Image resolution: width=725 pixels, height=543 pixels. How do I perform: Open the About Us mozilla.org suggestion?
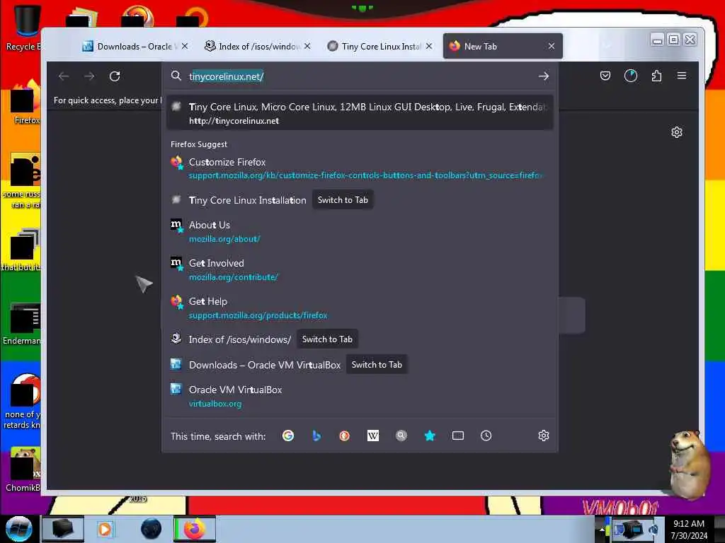pyautogui.click(x=360, y=231)
